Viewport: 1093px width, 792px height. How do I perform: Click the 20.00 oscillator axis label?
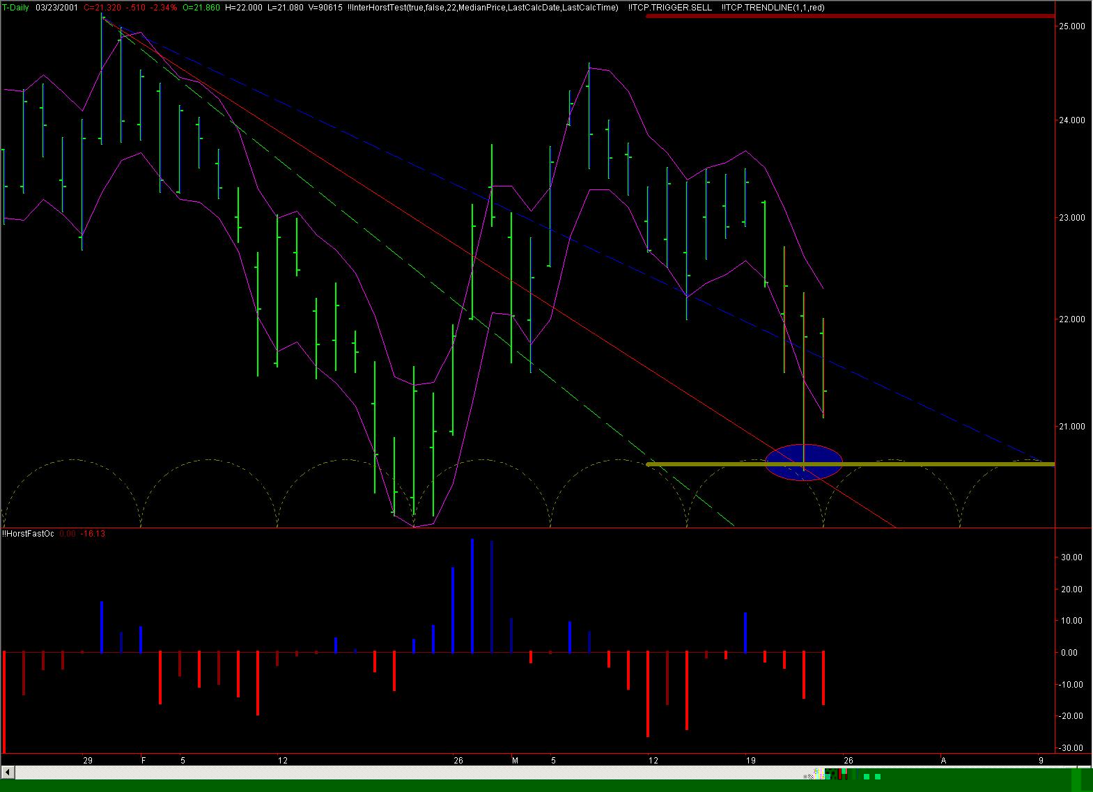pyautogui.click(x=1072, y=589)
